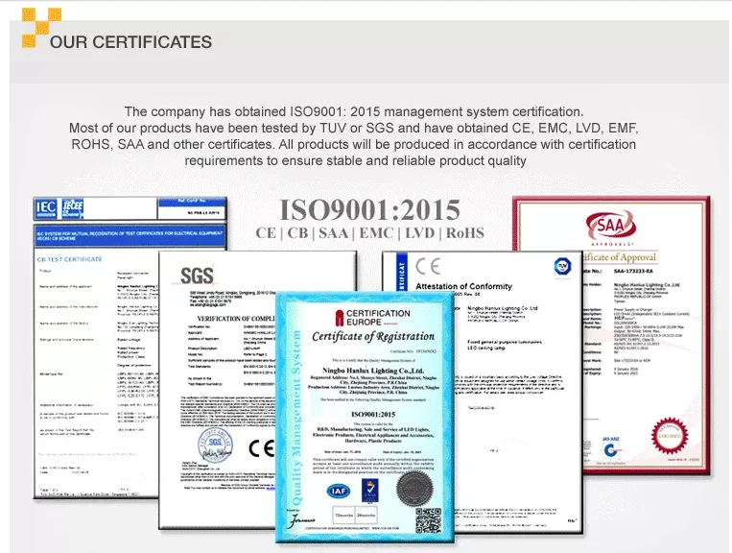Click the Certificate of Registration title text
The width and height of the screenshot is (732, 553).
pos(373,336)
